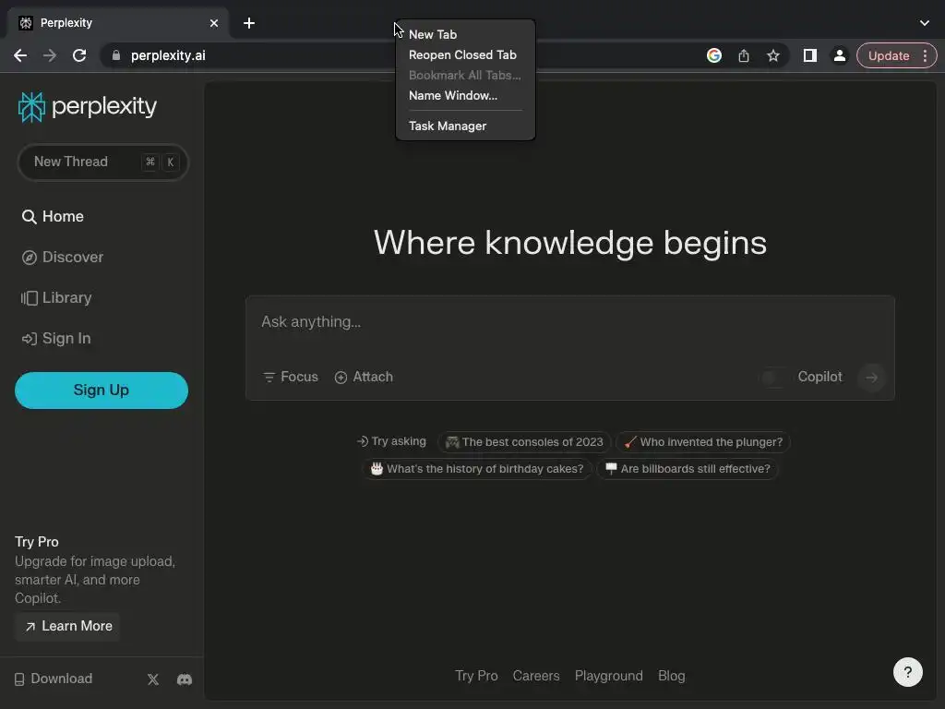The height and width of the screenshot is (709, 945).
Task: Click Try Pro footer link
Action: 476,676
